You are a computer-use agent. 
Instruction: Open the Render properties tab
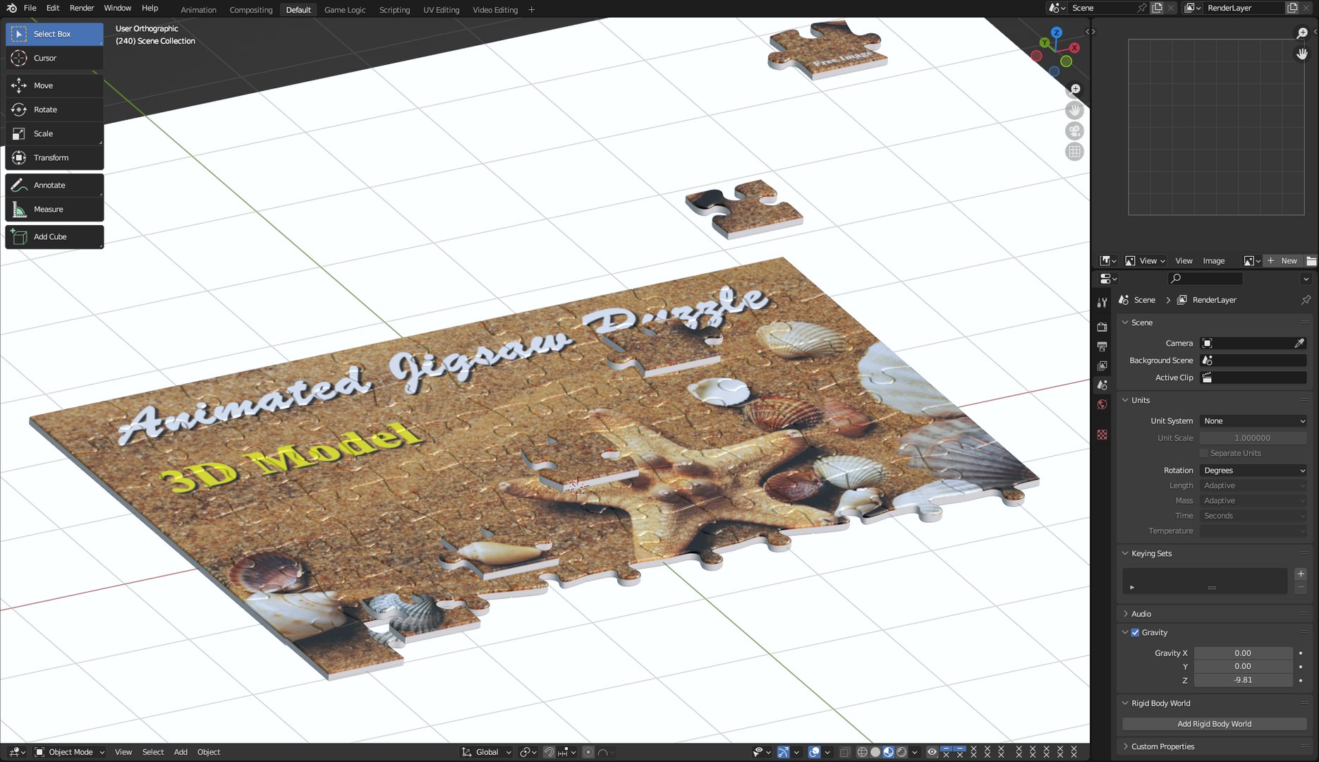[1102, 327]
